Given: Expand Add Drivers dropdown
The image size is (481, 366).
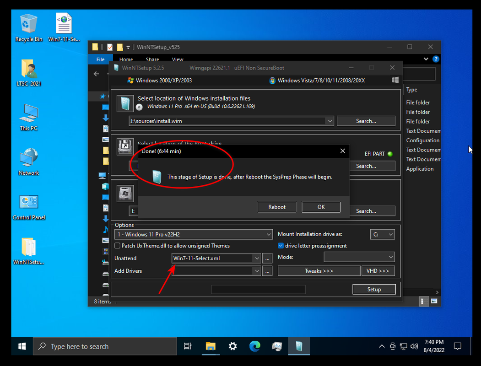Looking at the screenshot, I should click(x=257, y=271).
